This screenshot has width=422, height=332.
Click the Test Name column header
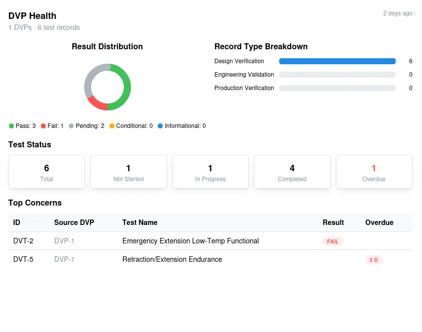pyautogui.click(x=140, y=222)
